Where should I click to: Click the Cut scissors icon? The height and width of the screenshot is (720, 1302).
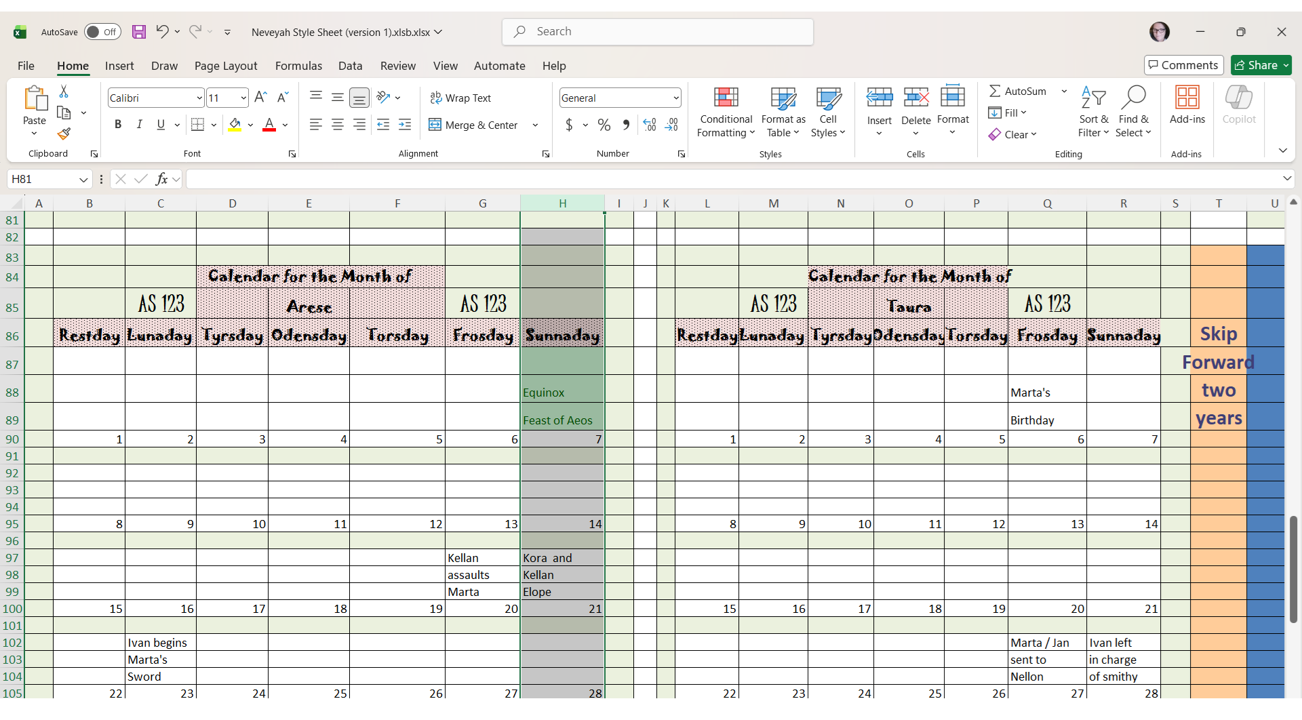[x=64, y=91]
